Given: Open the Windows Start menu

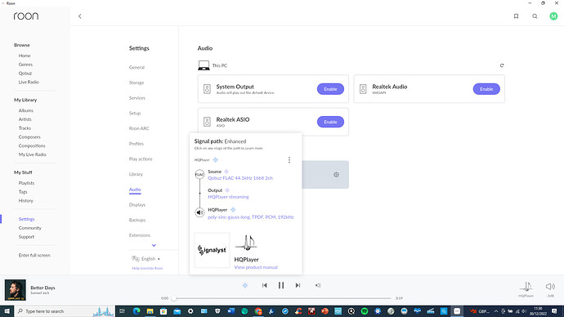Looking at the screenshot, I should coord(7,311).
